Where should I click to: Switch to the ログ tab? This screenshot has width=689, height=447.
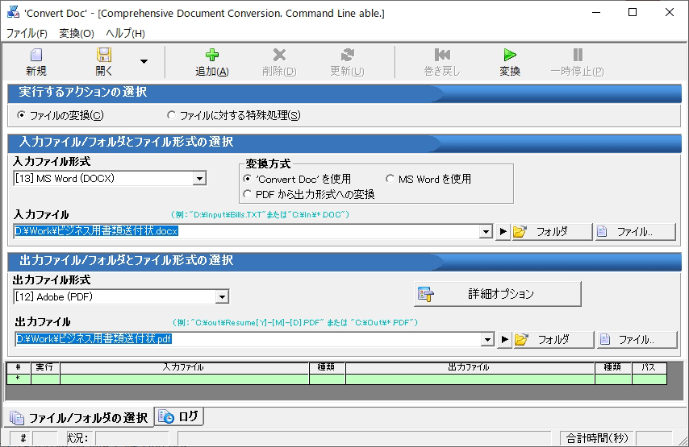(180, 416)
